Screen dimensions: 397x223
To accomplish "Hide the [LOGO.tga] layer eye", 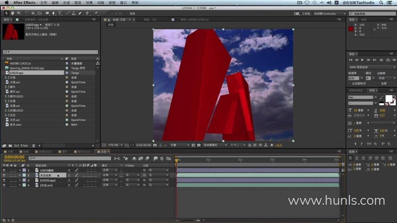I will [x=4, y=180].
